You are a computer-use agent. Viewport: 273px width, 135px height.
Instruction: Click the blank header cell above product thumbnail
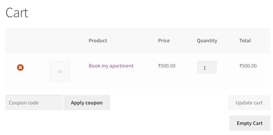[x=60, y=40]
